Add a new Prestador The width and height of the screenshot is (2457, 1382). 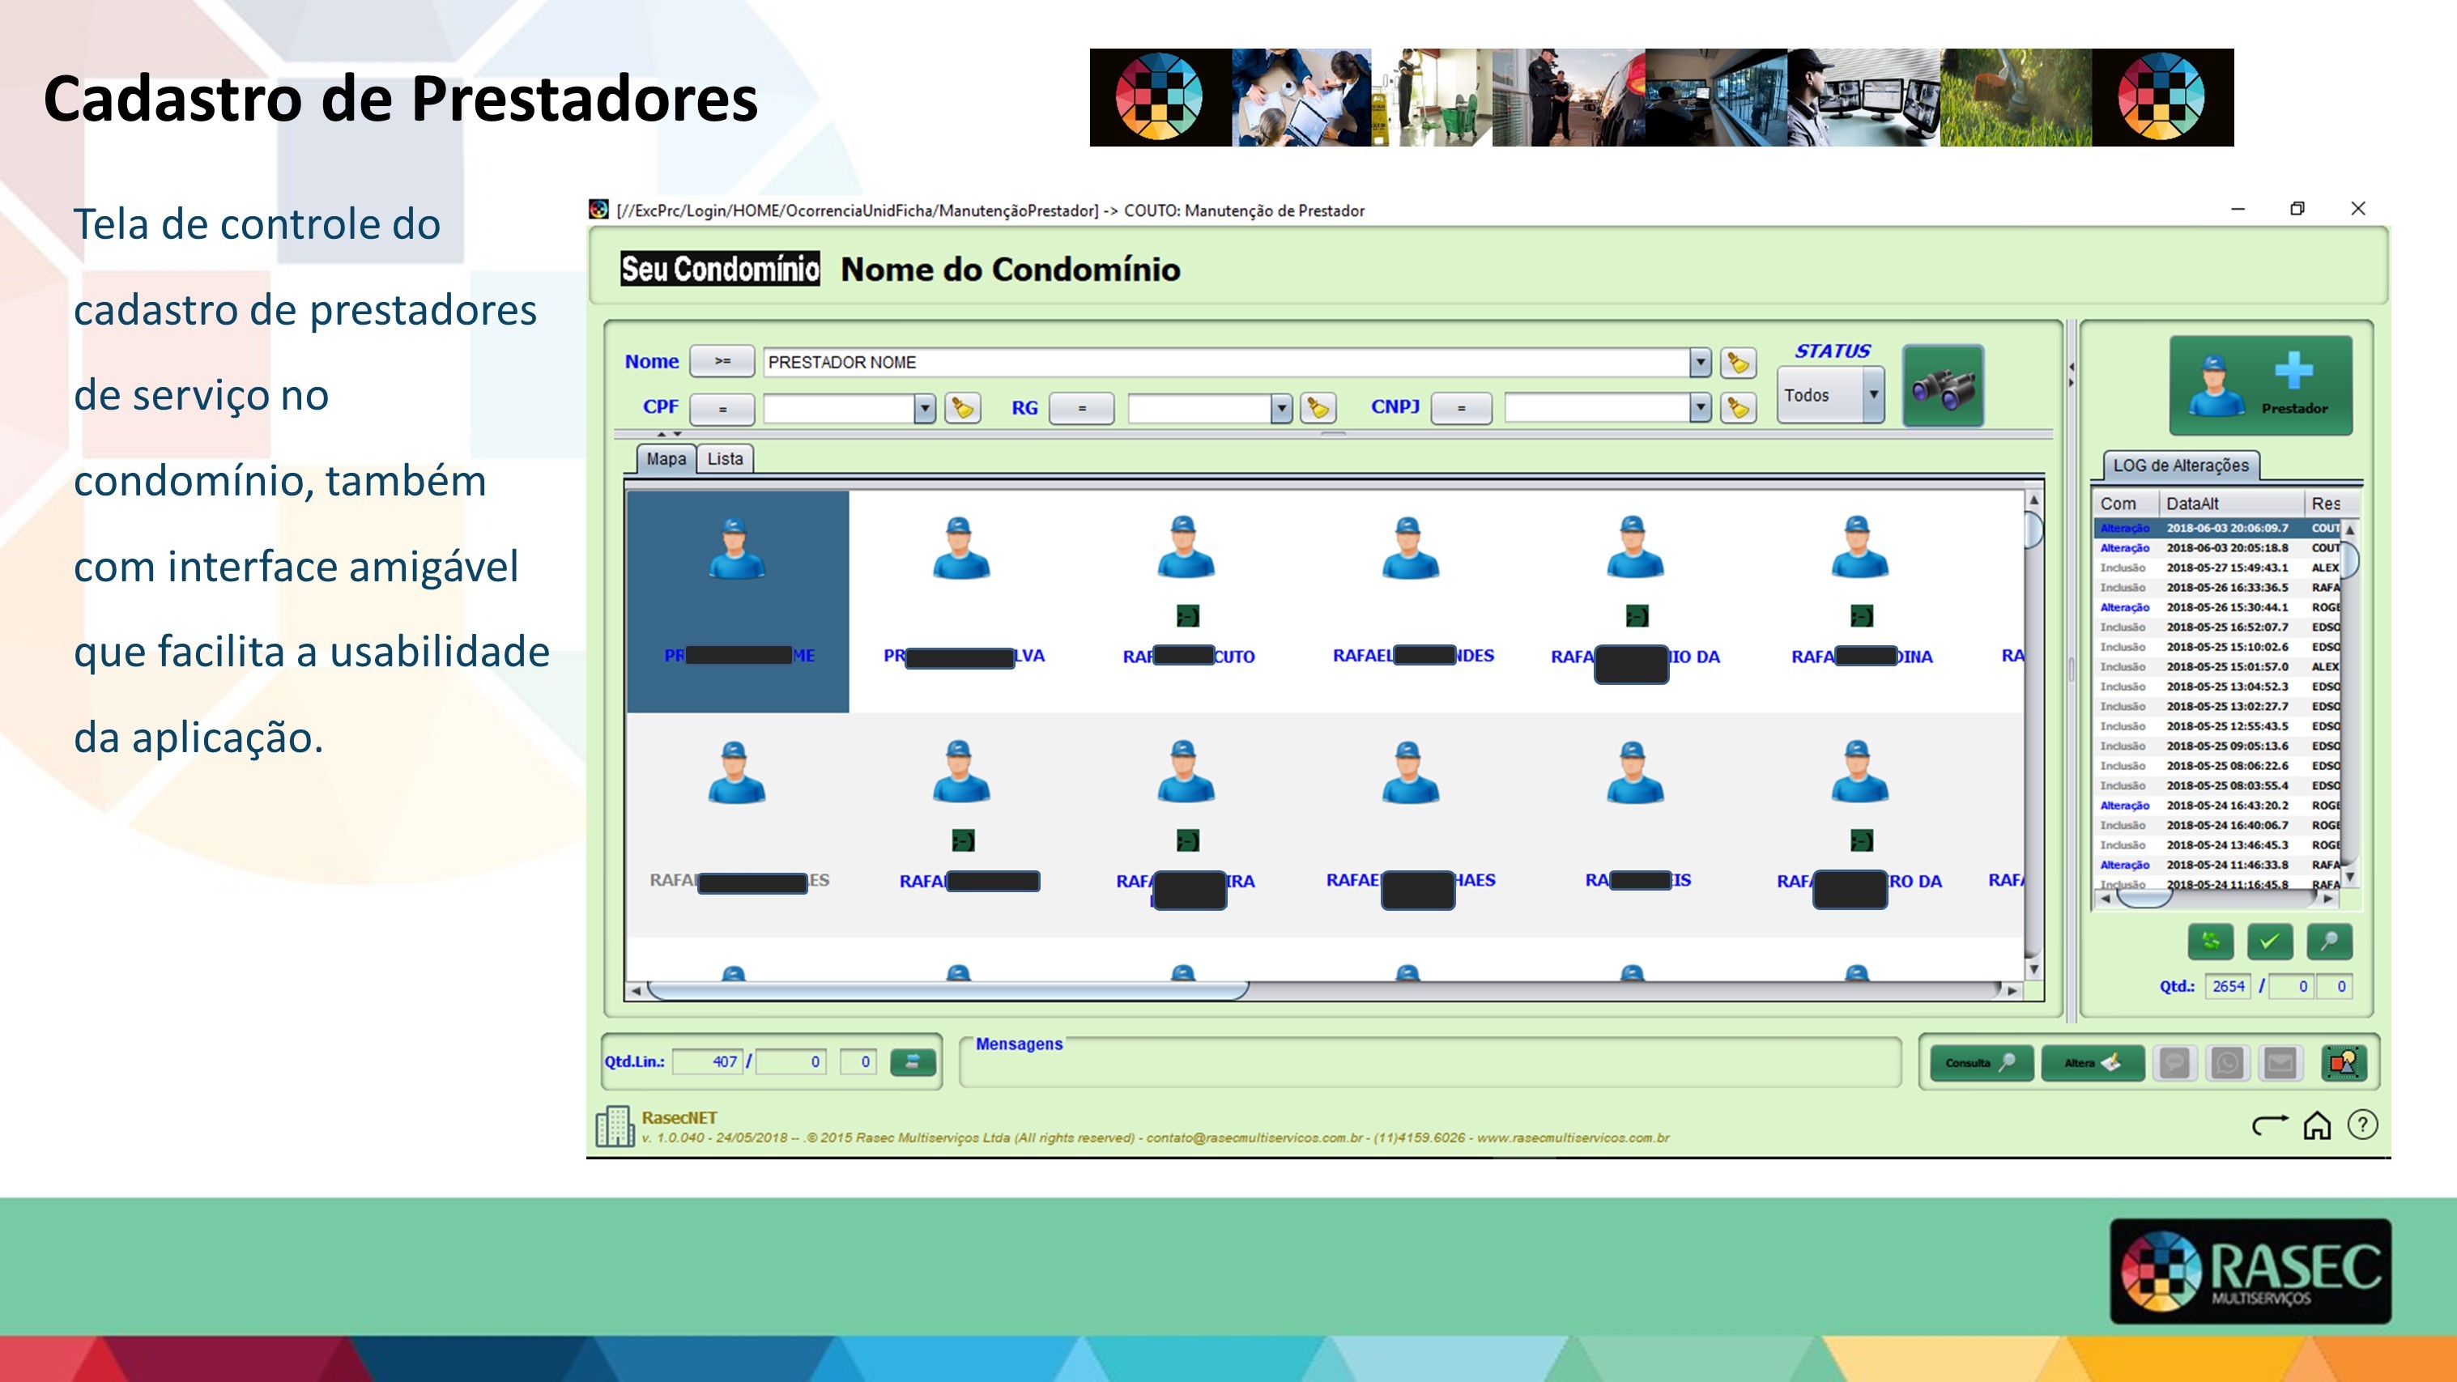pos(2259,386)
